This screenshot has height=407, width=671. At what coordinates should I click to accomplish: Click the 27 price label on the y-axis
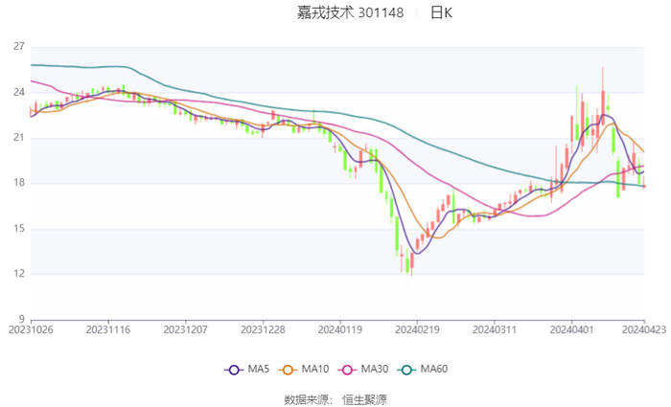(x=18, y=47)
